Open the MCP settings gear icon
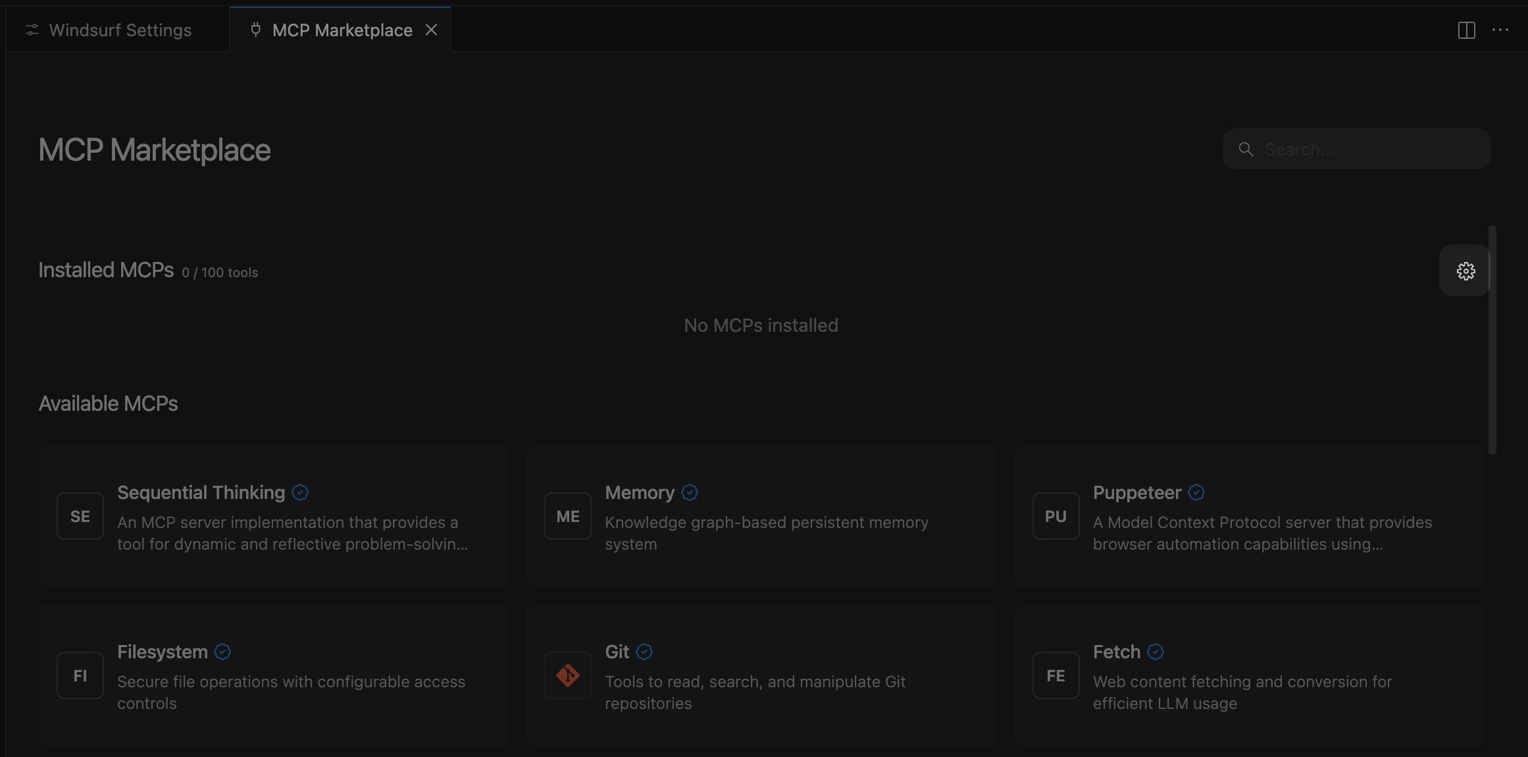The image size is (1528, 757). point(1465,271)
